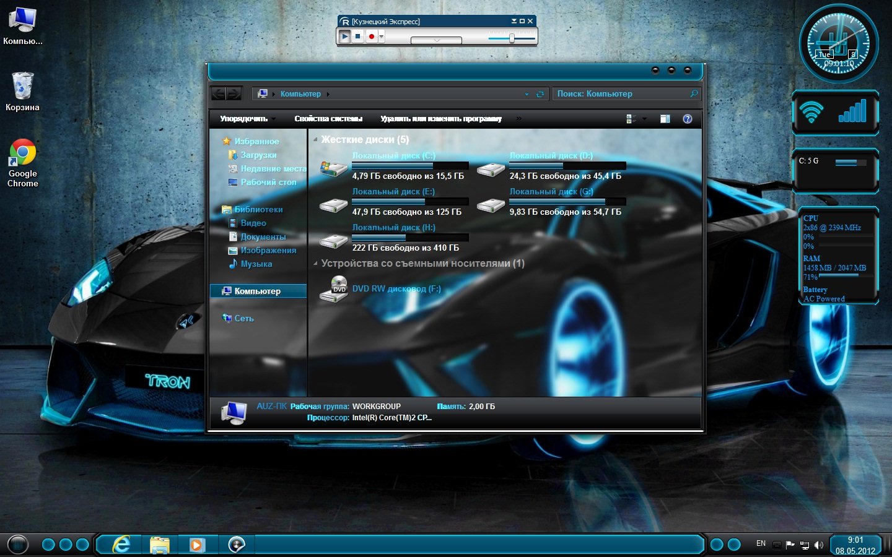Click Удалить или изменить программу
892x557 pixels.
[x=441, y=119]
